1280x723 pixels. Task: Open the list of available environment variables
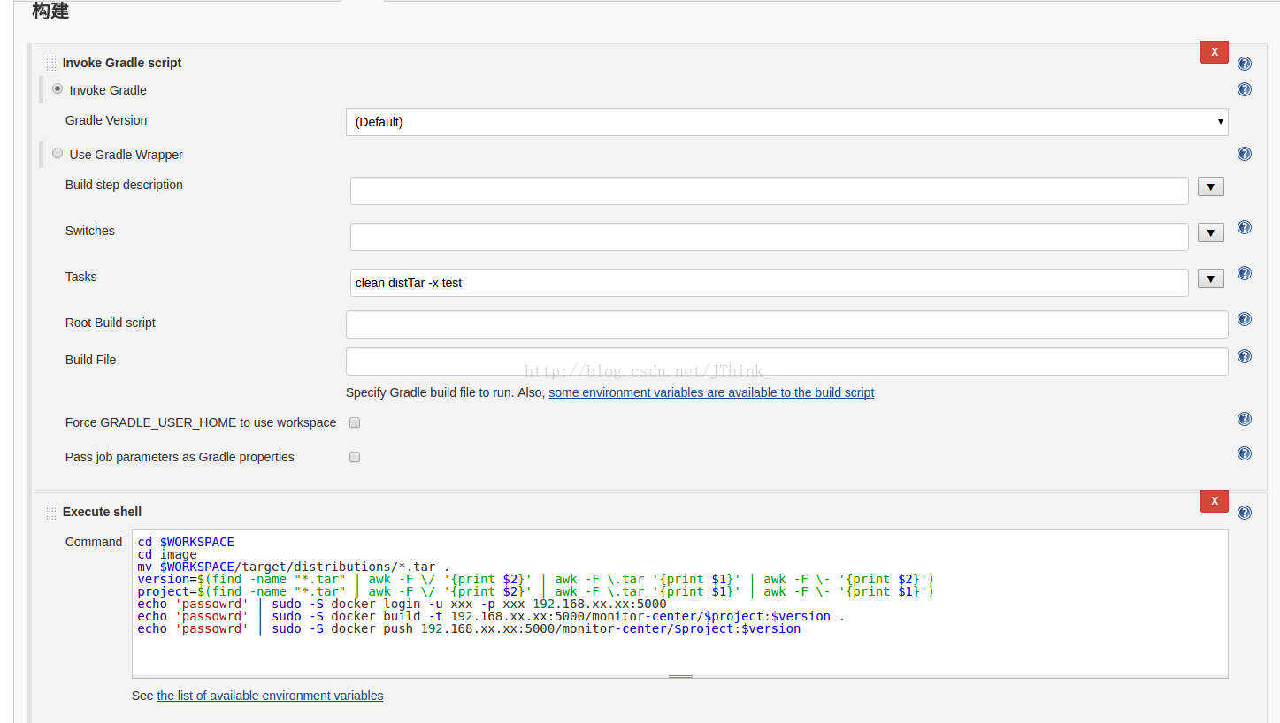point(270,696)
